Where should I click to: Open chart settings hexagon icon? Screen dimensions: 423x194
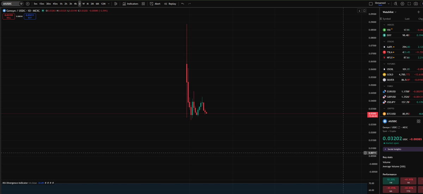403,4
